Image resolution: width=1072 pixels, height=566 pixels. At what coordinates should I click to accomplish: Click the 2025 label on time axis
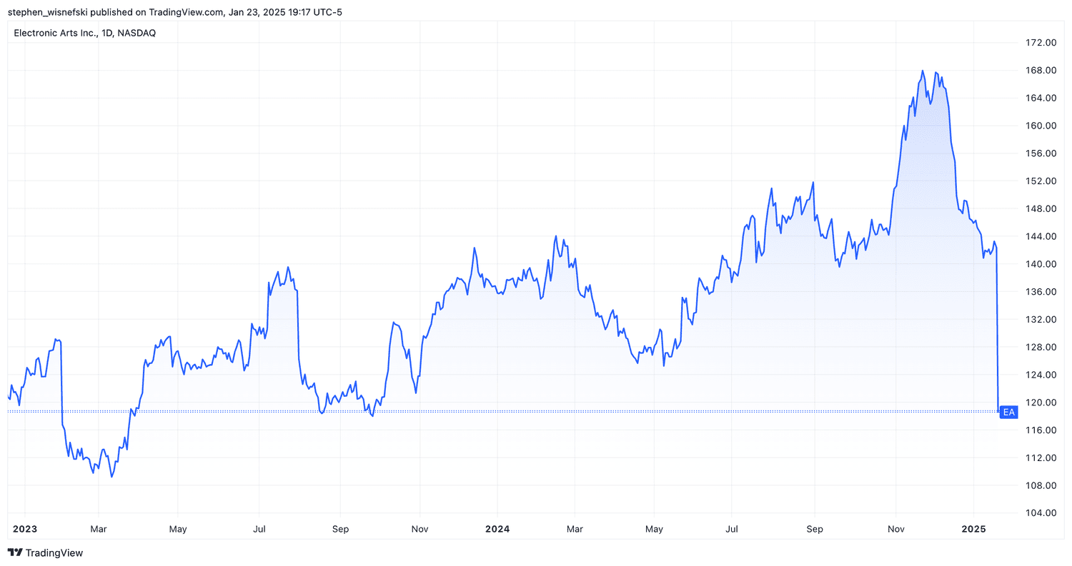tap(973, 529)
